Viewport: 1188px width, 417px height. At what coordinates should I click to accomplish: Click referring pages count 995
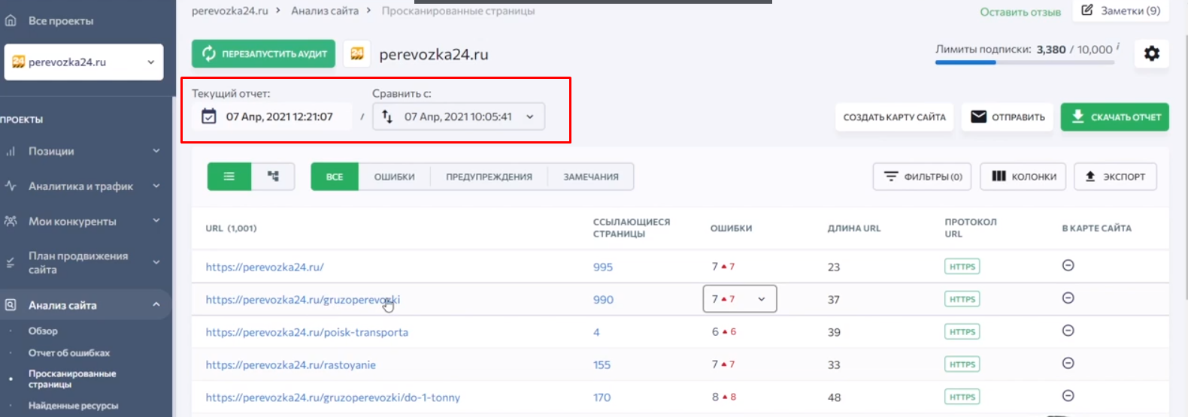[603, 267]
